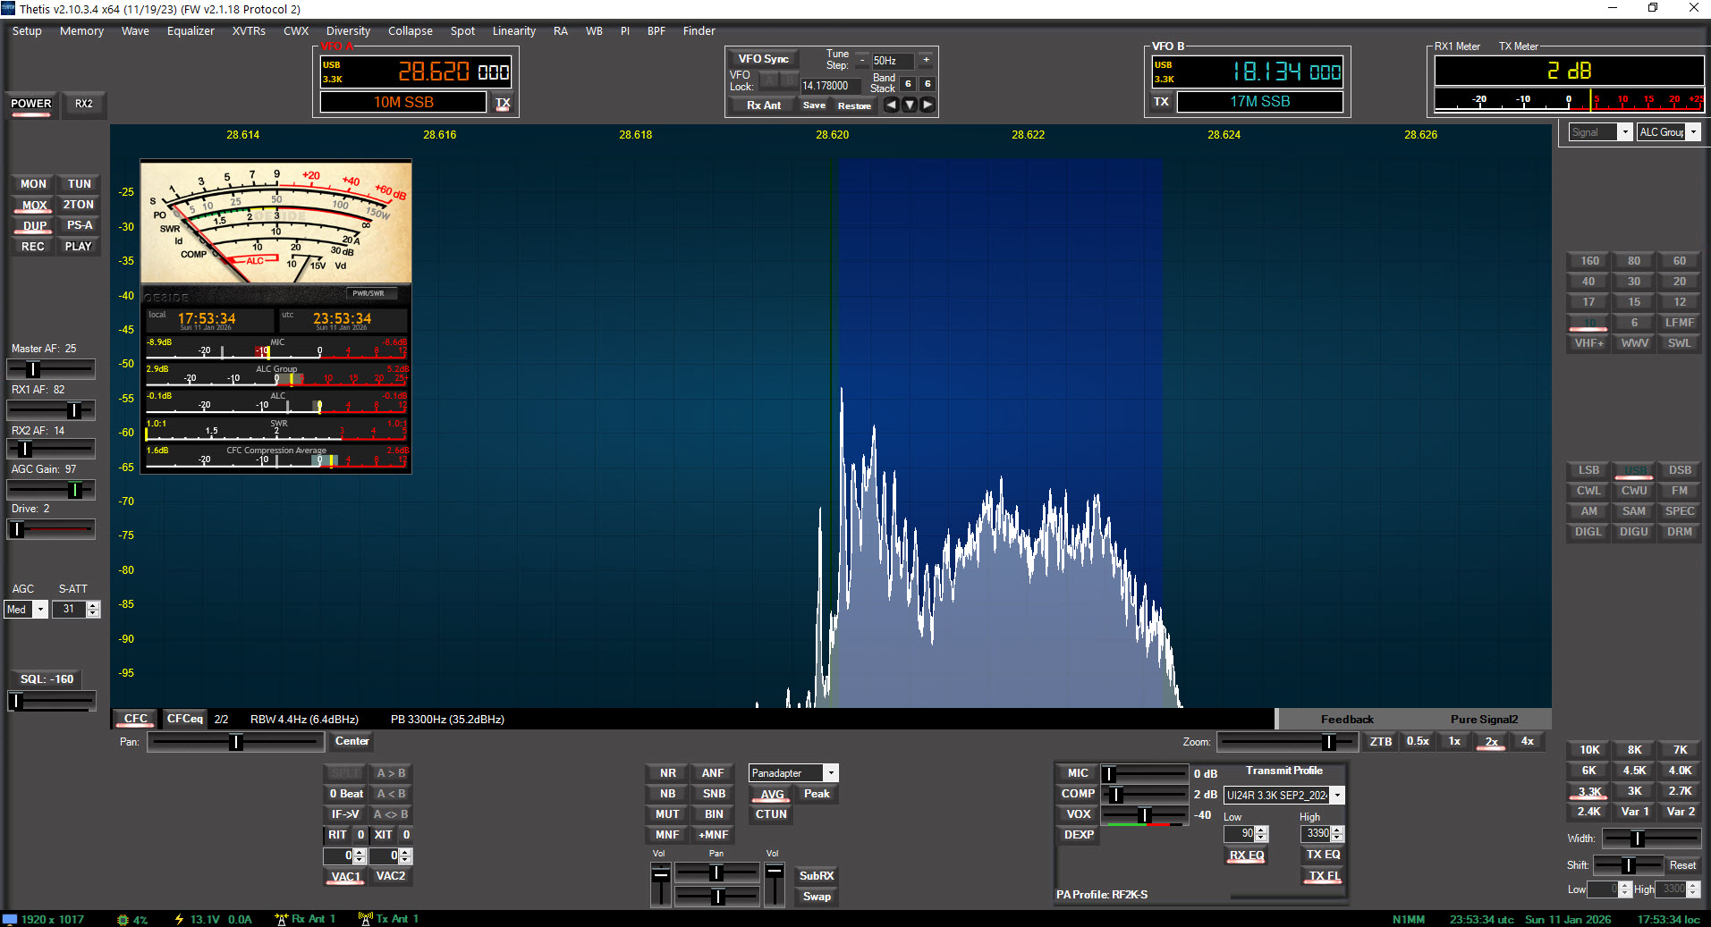Screen dimensions: 1711x927
Task: Click the band stack down arrow
Action: (910, 105)
